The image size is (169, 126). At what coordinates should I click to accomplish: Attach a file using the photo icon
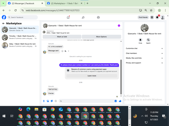click(48, 101)
